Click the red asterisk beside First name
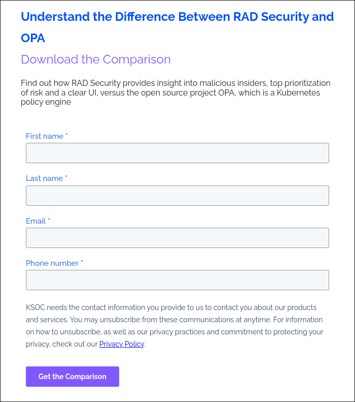355x402 pixels. tap(66, 135)
